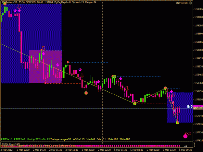Click the ATR5=15 value

6,139
